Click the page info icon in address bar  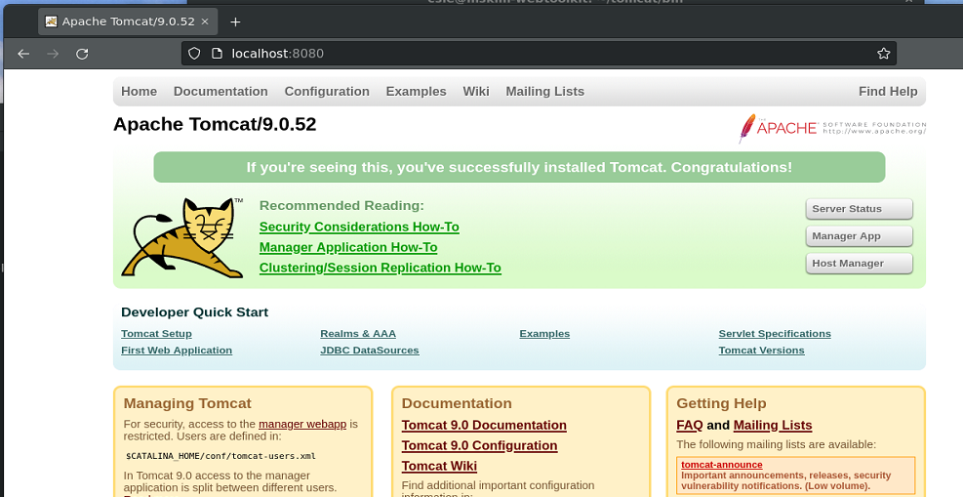coord(217,54)
